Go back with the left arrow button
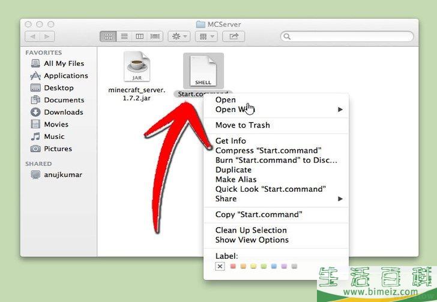 tap(32, 37)
